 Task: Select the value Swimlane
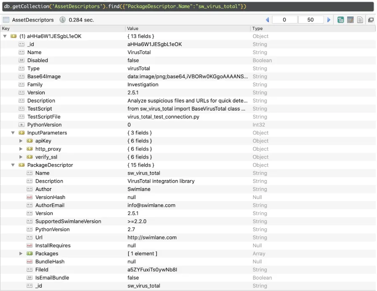point(139,189)
